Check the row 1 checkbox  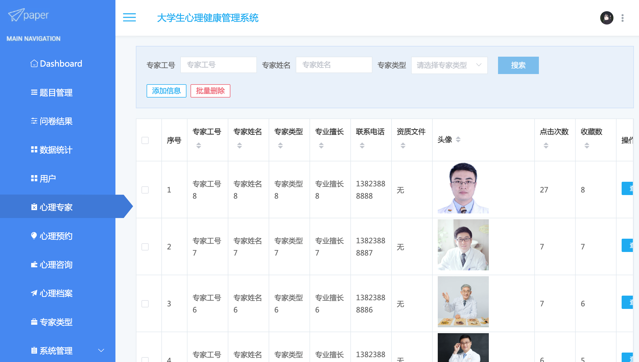[145, 190]
